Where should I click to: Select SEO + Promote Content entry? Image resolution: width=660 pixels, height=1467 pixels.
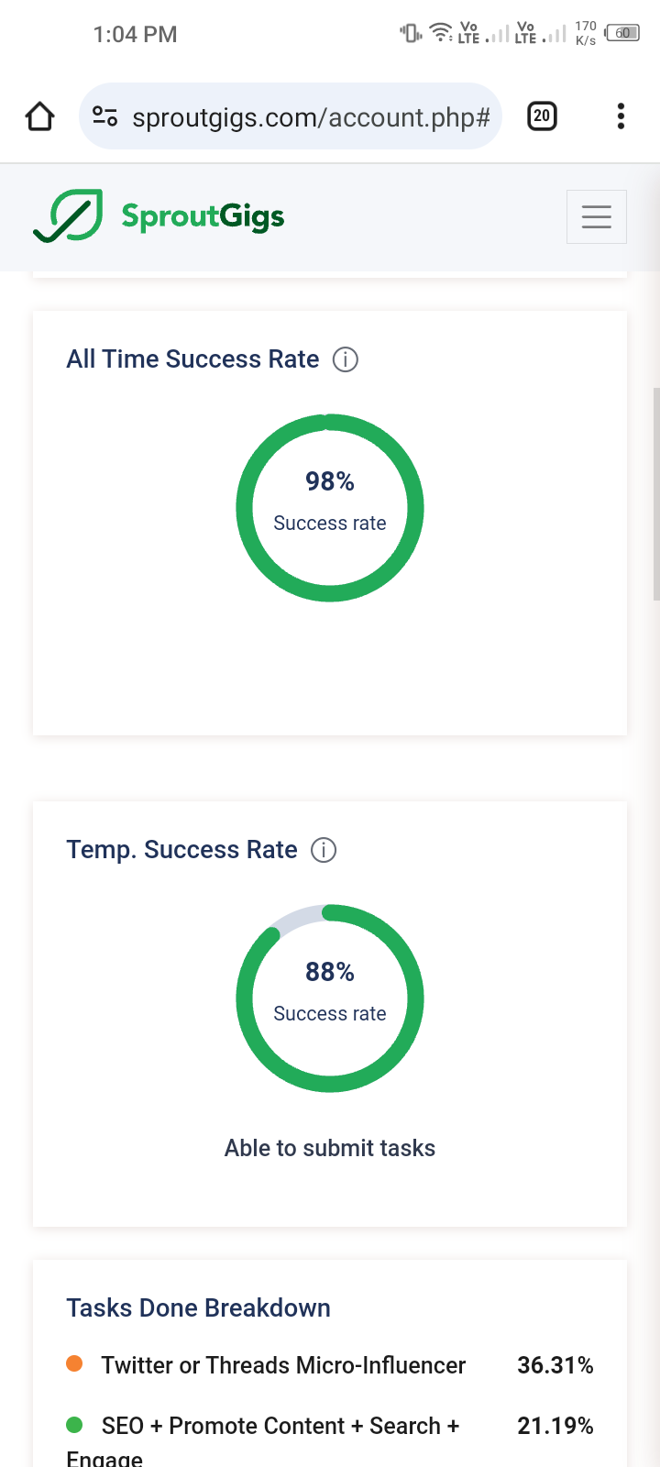click(280, 1427)
